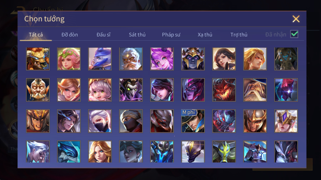Filter heroes by 'Xạ thủ' tab
The image size is (321, 180).
pyautogui.click(x=205, y=35)
